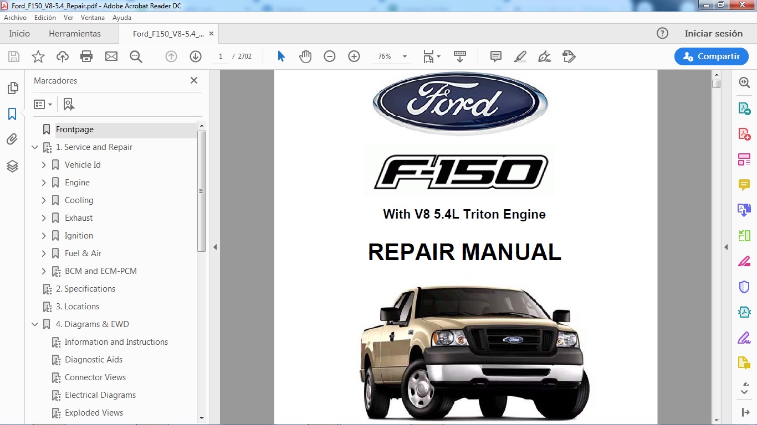Screen dimensions: 757x425
Task: Open the Ayuda menu
Action: pos(122,18)
